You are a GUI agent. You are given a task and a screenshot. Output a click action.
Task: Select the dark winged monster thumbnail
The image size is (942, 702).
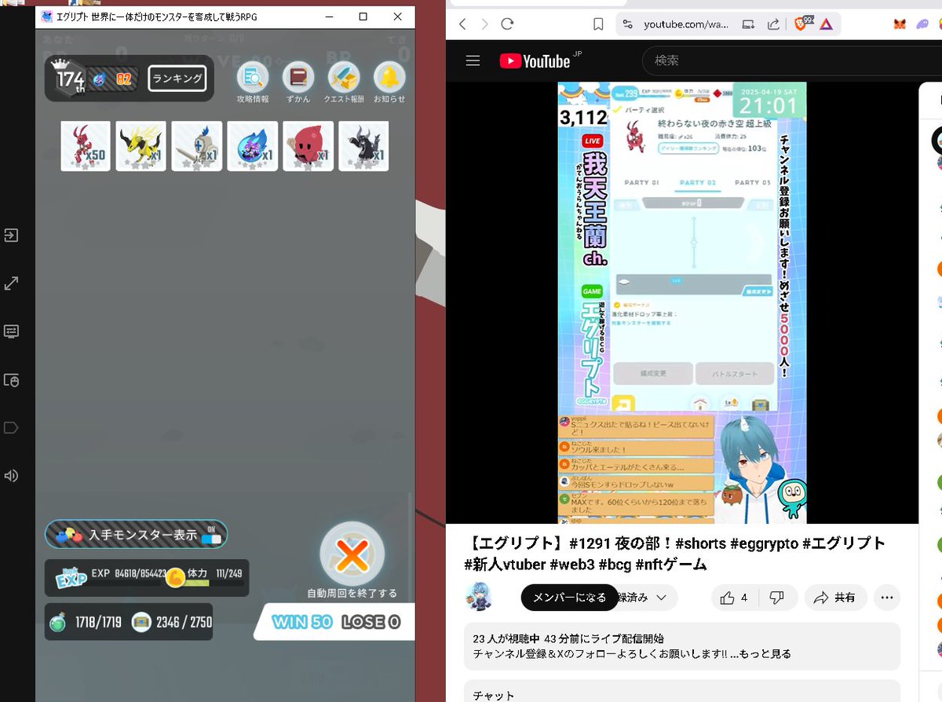click(364, 146)
